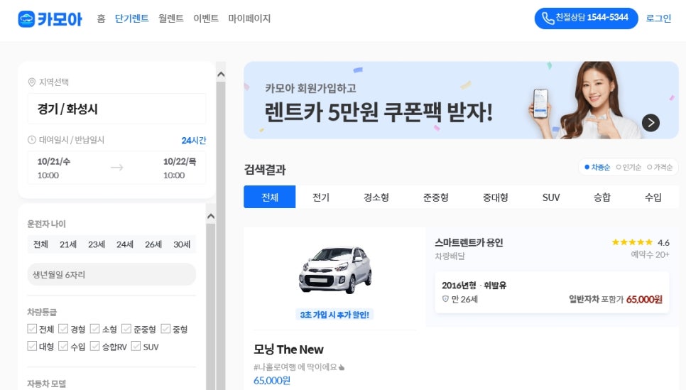Select the 인기순 sort option
The height and width of the screenshot is (390, 686).
point(628,167)
